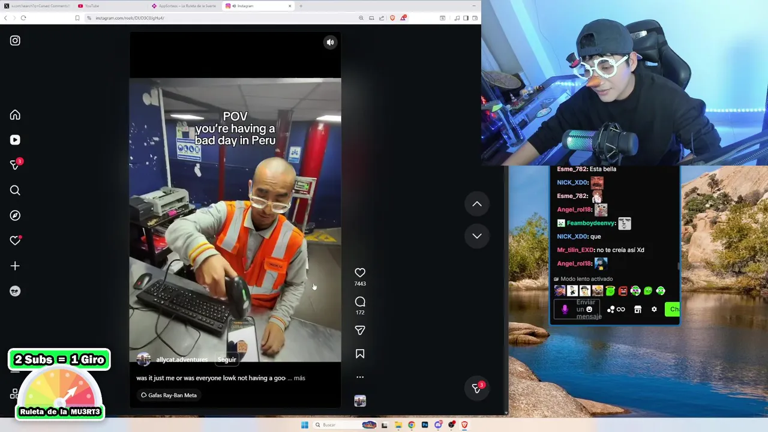Open Instagram notifications heart in sidebar
Viewport: 768px width, 432px height.
(15, 241)
